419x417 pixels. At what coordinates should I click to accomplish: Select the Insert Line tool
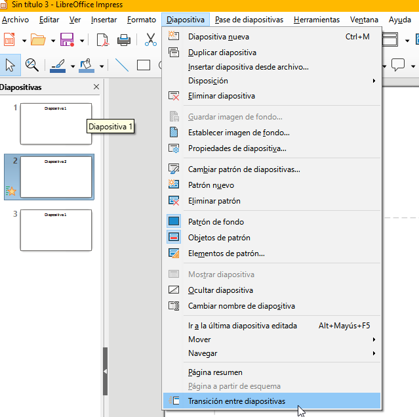(x=122, y=65)
